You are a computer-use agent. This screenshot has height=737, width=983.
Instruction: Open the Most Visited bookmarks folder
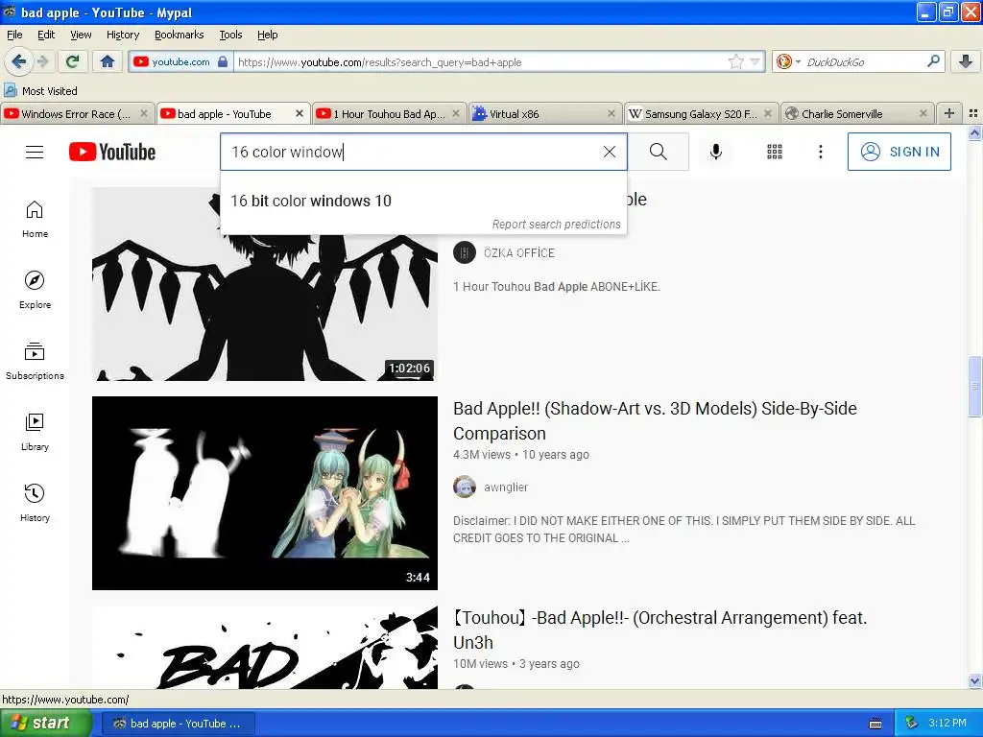40,91
